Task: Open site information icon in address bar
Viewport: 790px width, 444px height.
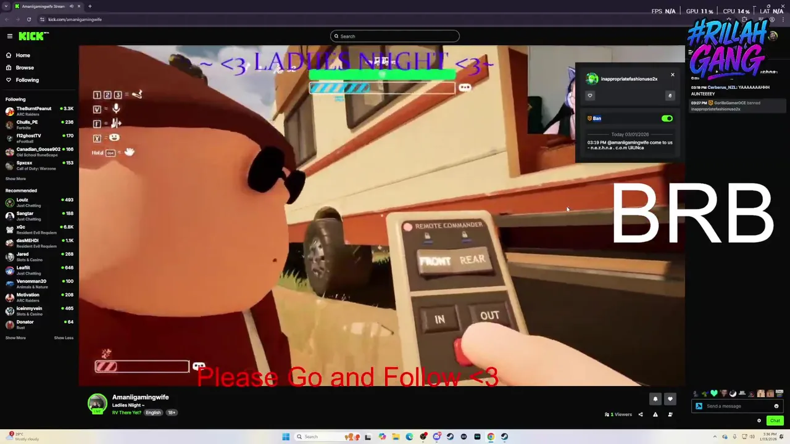Action: [x=43, y=19]
